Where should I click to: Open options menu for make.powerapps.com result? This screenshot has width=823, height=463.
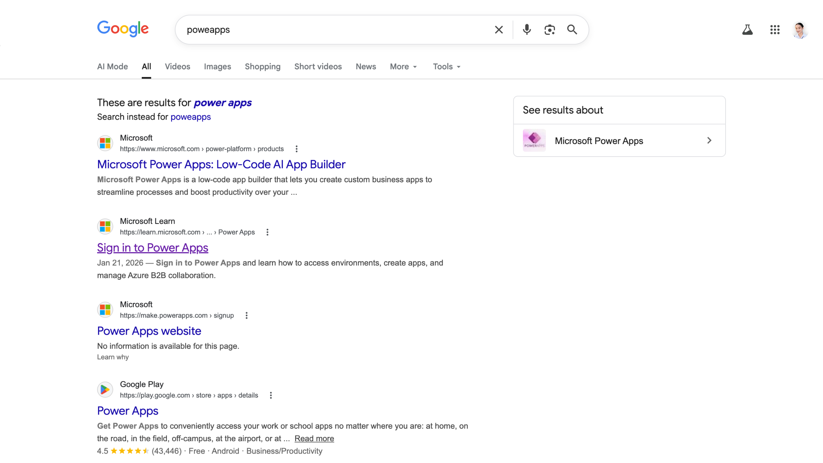[246, 315]
